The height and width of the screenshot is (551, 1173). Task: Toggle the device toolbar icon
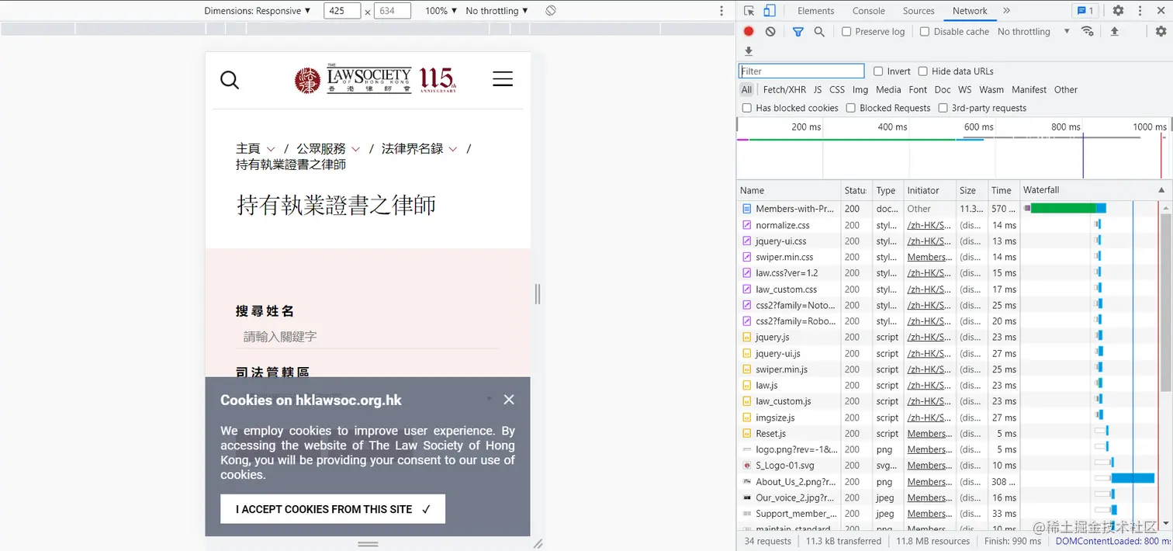pos(770,11)
